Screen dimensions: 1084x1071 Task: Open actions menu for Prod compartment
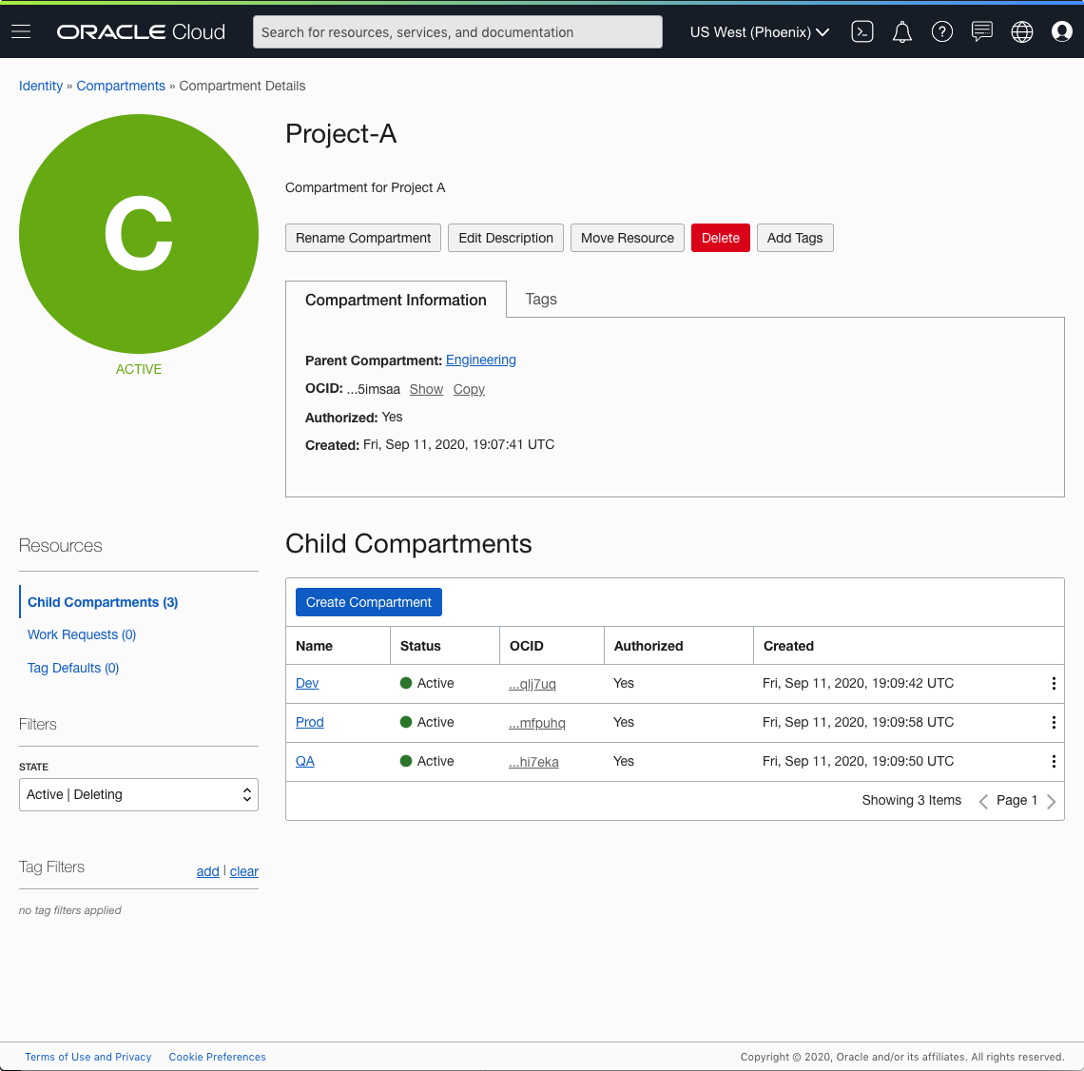tap(1054, 723)
